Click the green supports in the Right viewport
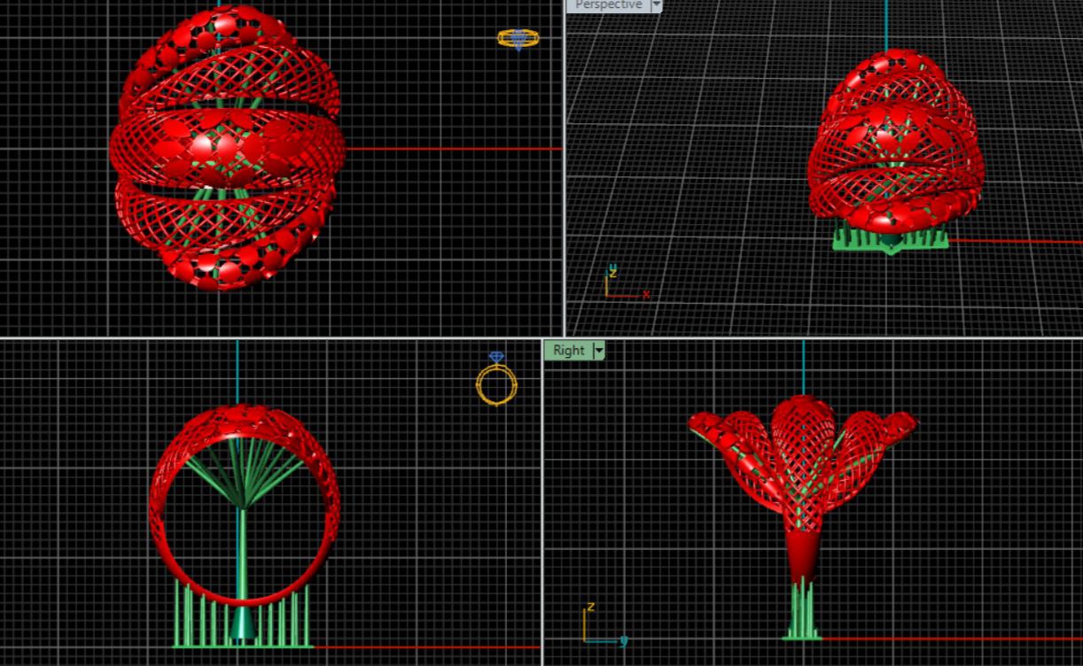1083x666 pixels. coord(802,611)
